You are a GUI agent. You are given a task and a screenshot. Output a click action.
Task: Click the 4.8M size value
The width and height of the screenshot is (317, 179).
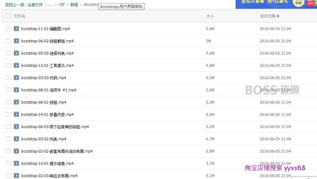[210, 65]
